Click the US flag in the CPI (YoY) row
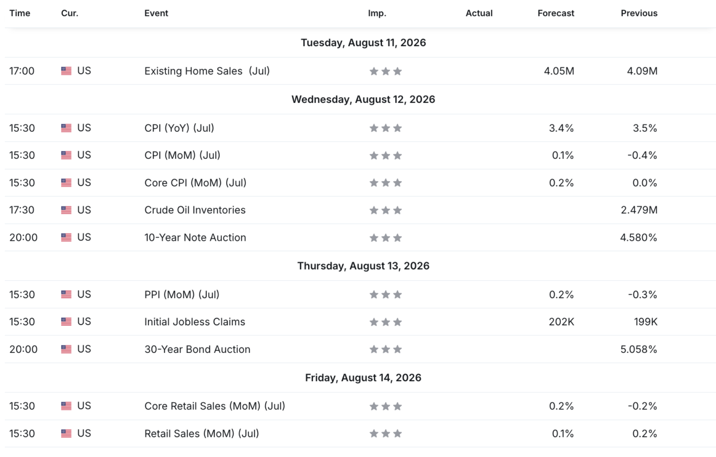The width and height of the screenshot is (716, 457). [x=66, y=128]
